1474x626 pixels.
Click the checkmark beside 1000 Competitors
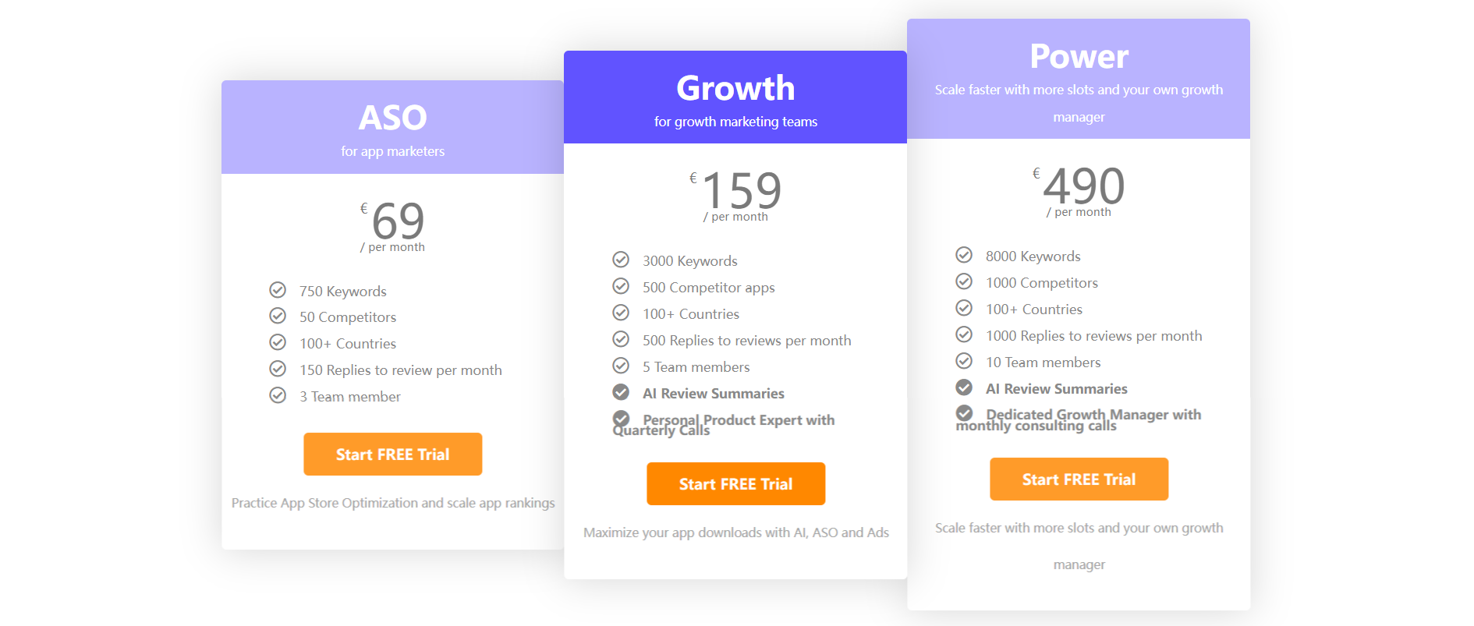(964, 281)
